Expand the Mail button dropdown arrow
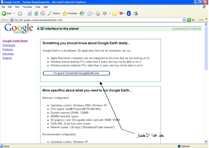This screenshot has height=148, width=209. pos(93,13)
